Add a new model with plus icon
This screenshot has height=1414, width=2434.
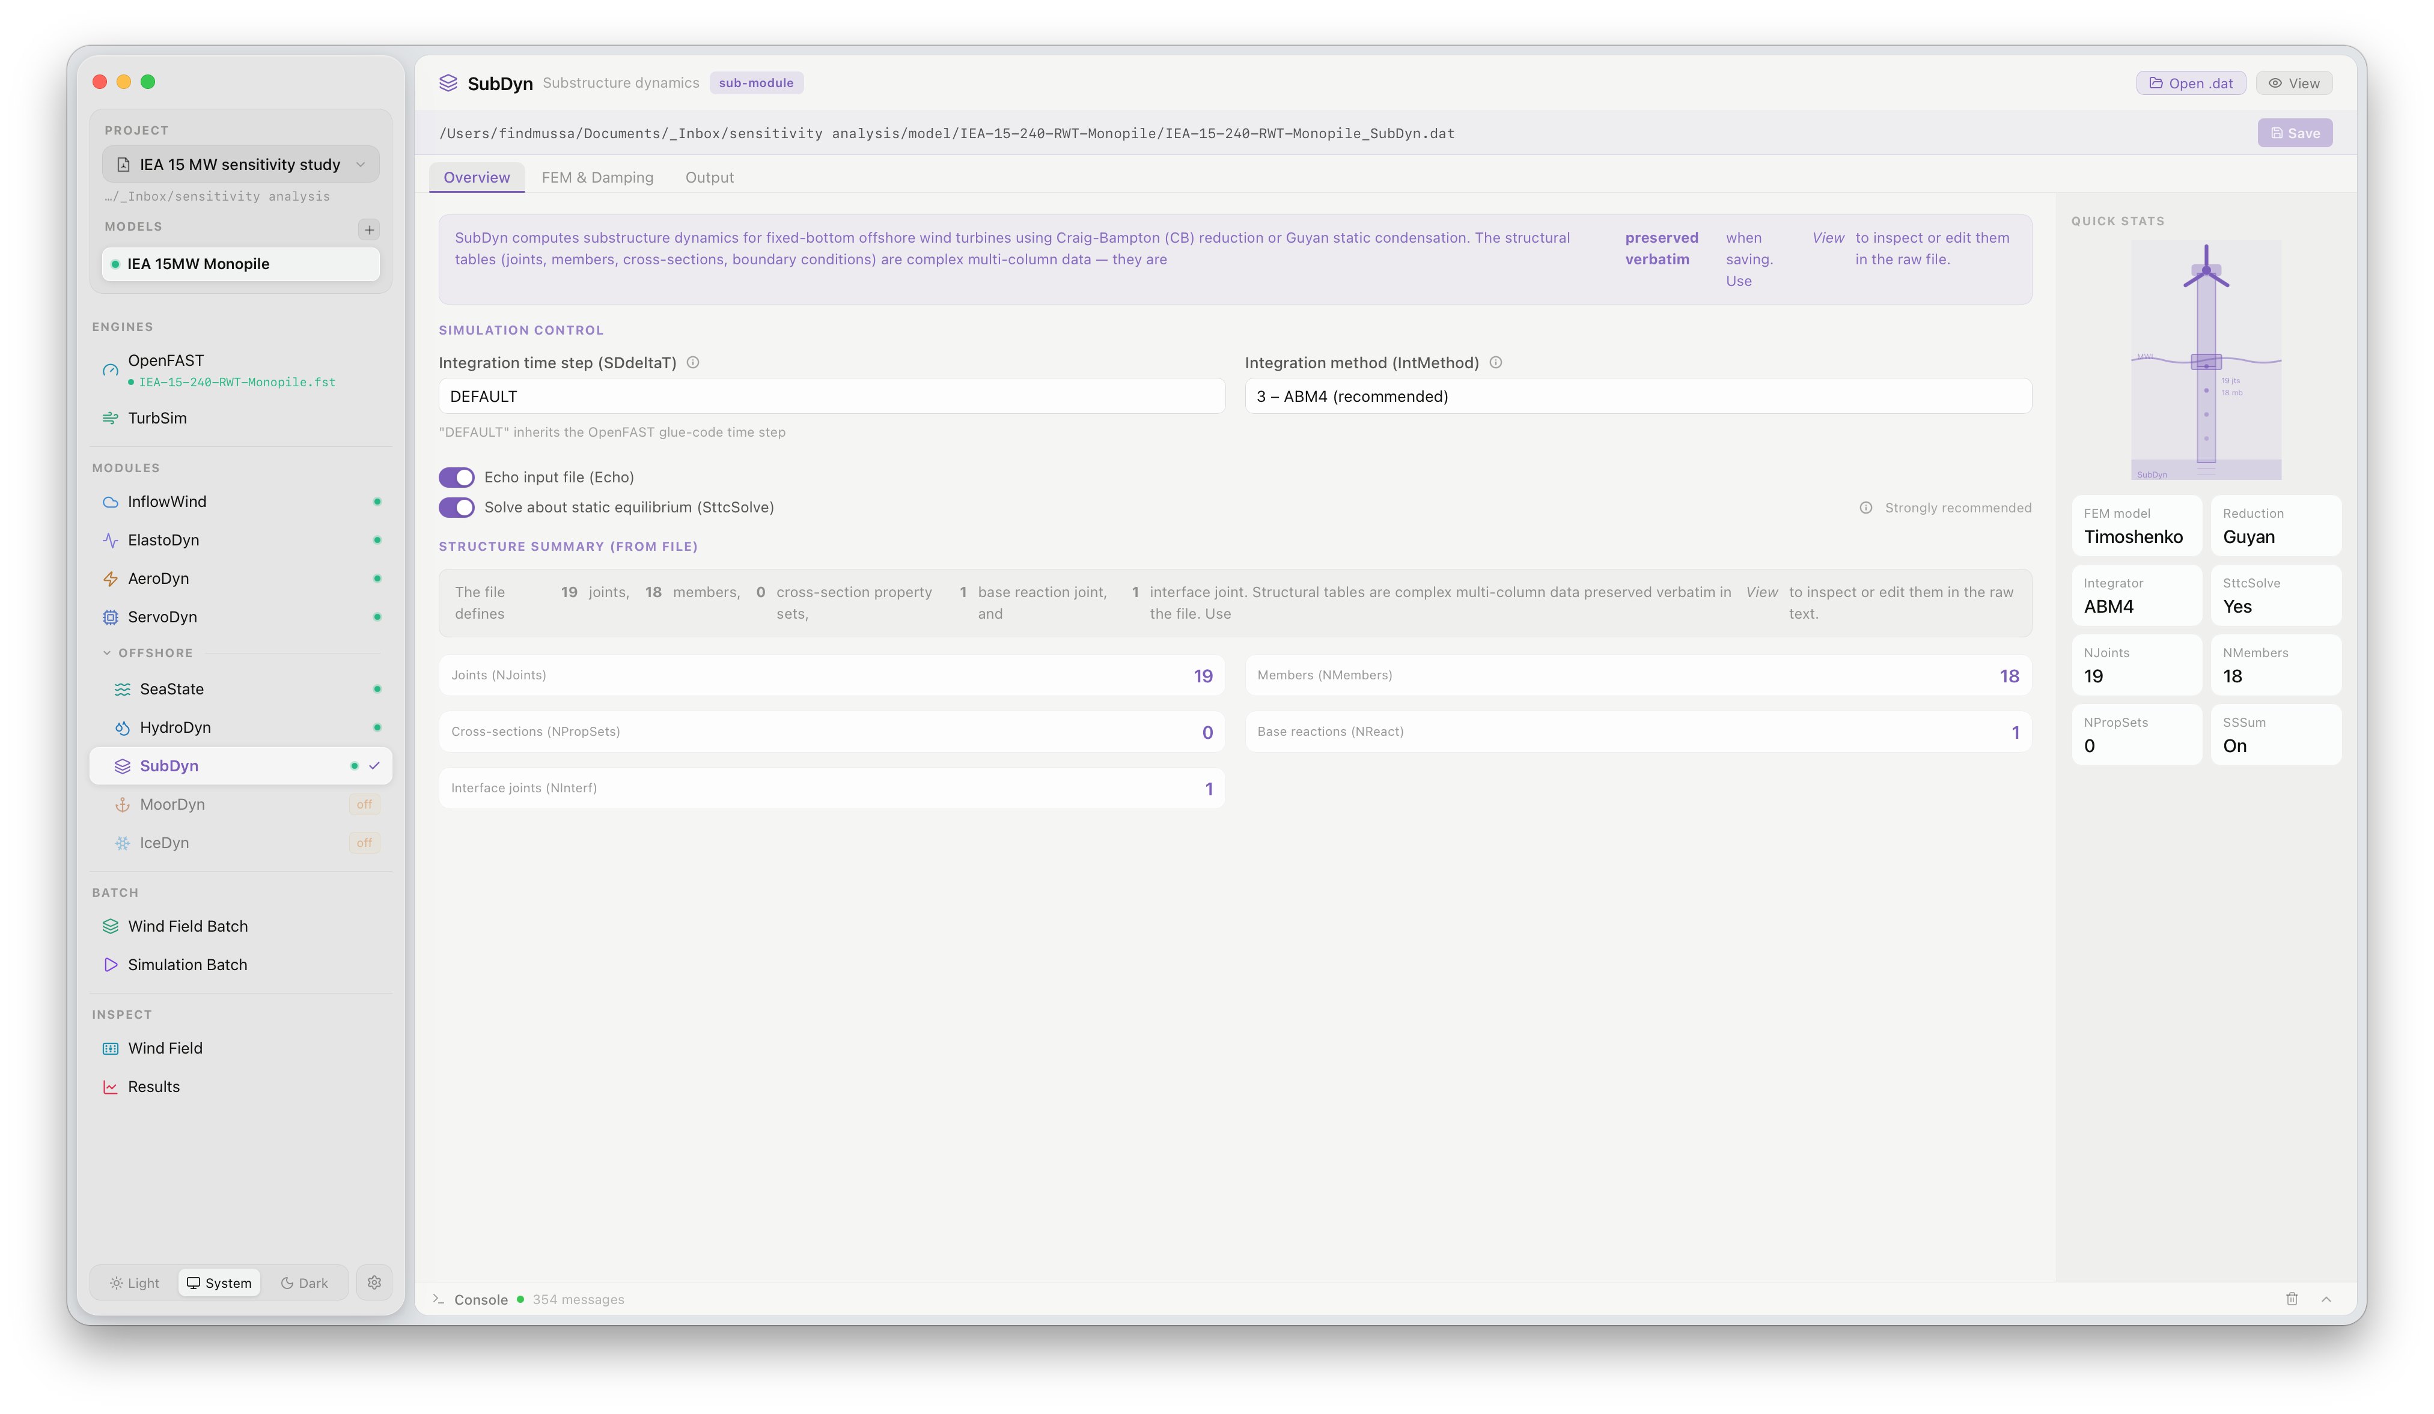tap(369, 229)
